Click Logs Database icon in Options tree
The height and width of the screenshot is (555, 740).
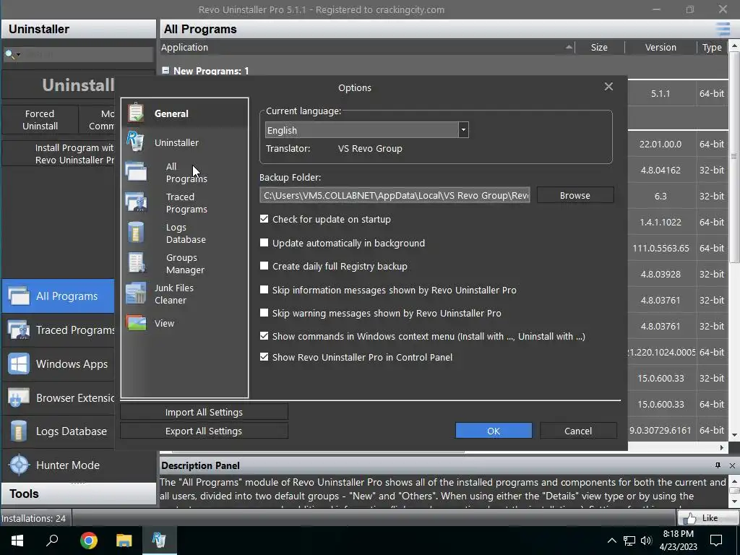136,232
